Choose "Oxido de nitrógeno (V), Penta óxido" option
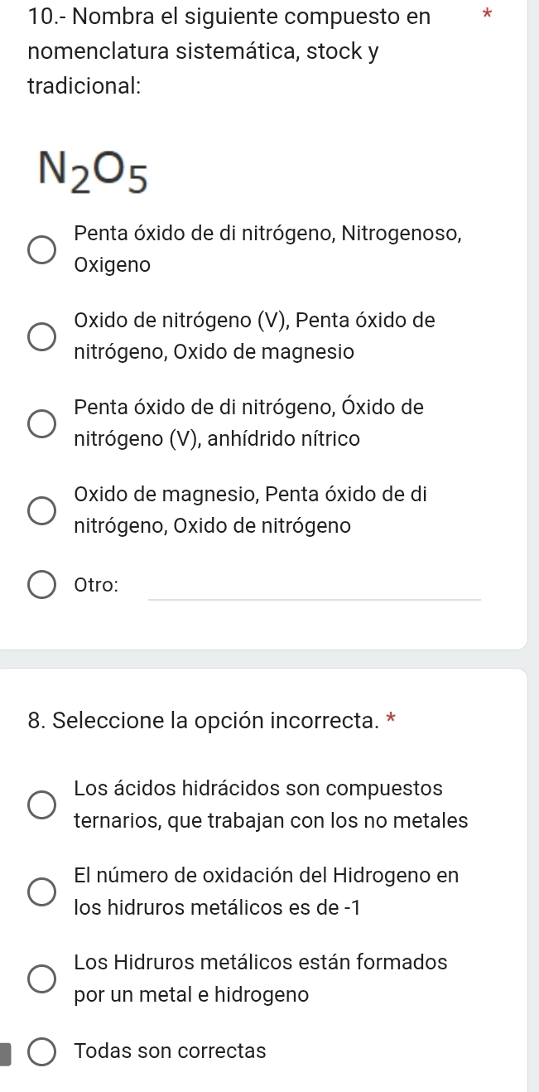The width and height of the screenshot is (539, 1092). click(43, 336)
